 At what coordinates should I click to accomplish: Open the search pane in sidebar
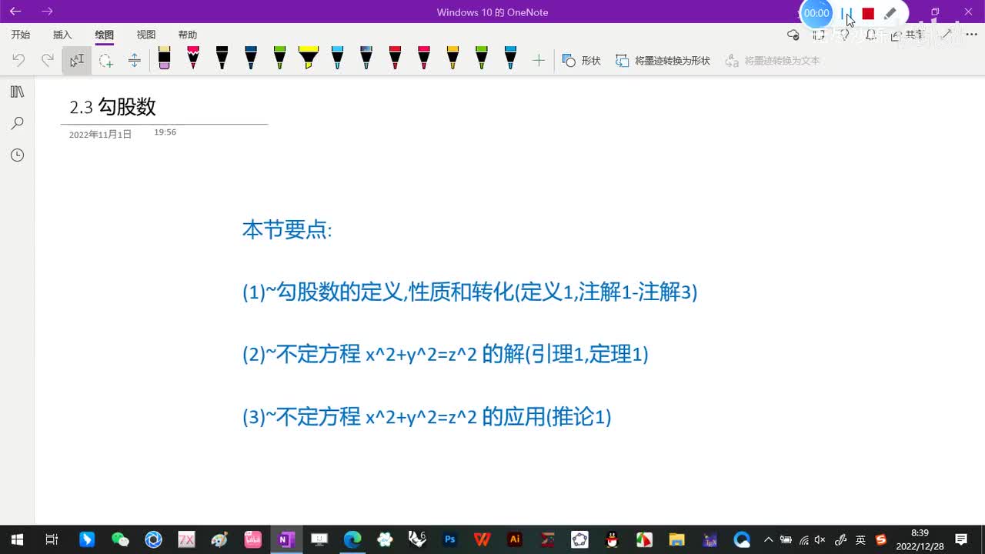click(17, 123)
